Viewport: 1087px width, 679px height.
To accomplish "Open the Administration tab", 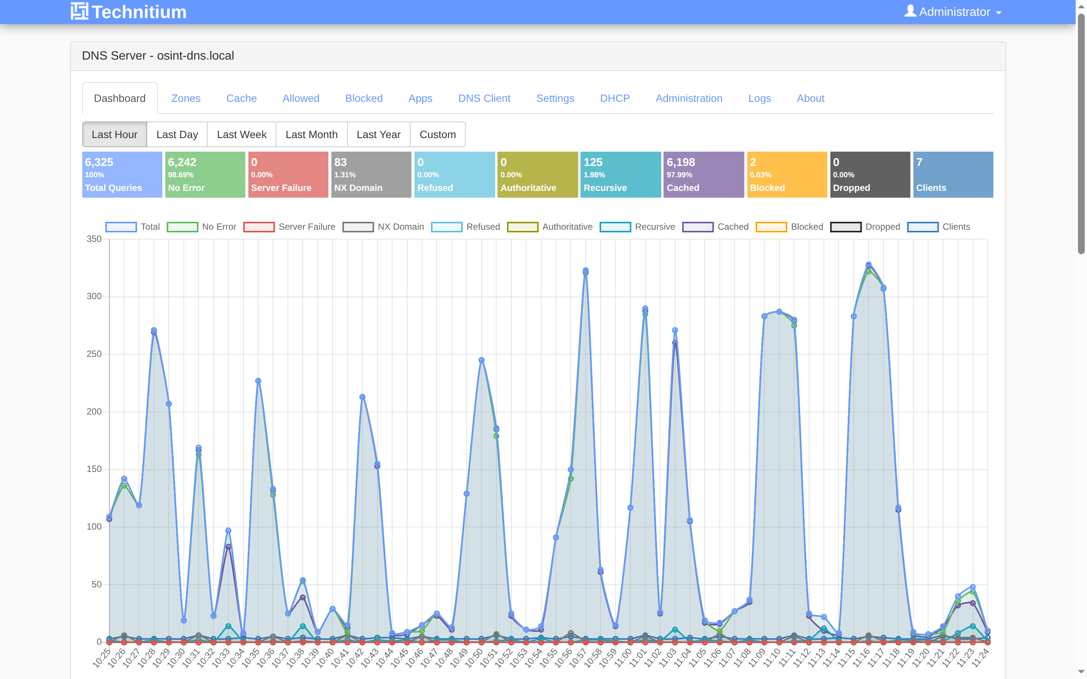I will (x=689, y=98).
